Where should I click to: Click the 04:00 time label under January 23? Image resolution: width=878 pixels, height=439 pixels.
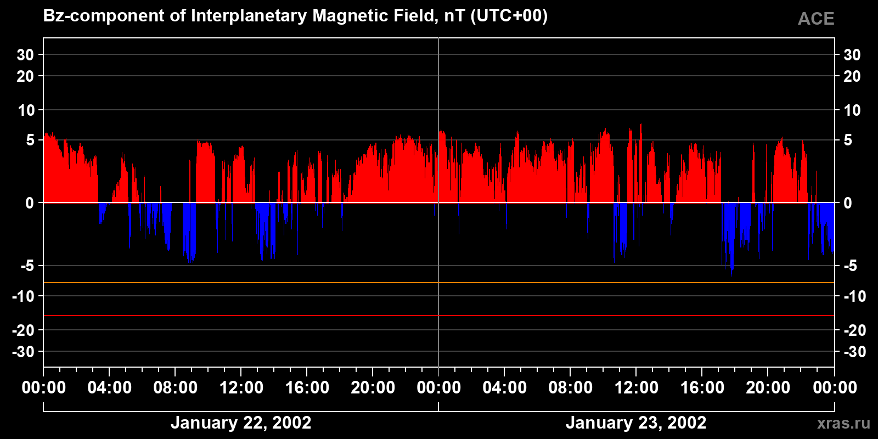point(505,387)
